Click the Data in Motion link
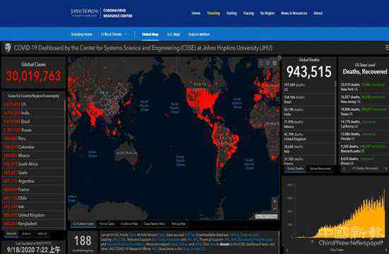The image size is (389, 254). pyautogui.click(x=199, y=35)
